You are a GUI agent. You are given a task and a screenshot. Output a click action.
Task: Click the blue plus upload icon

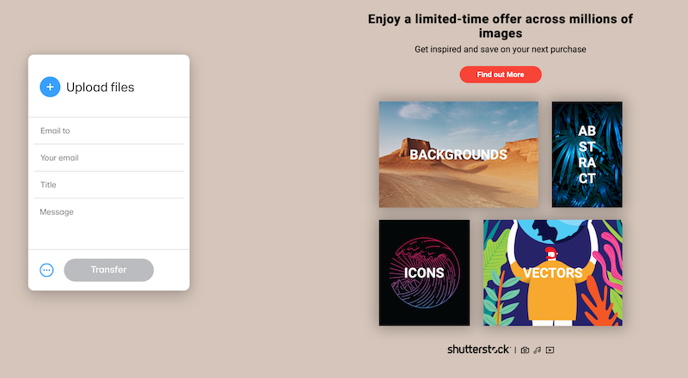click(x=50, y=87)
